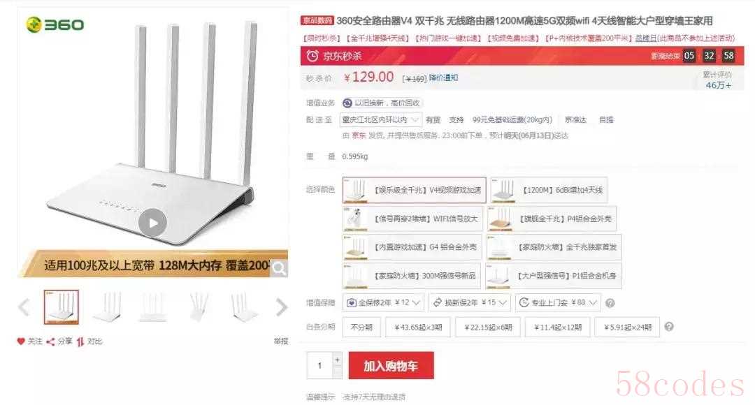This screenshot has width=755, height=405.
Task: Choose ¥5.91起×24期 installment plan
Action: [627, 327]
